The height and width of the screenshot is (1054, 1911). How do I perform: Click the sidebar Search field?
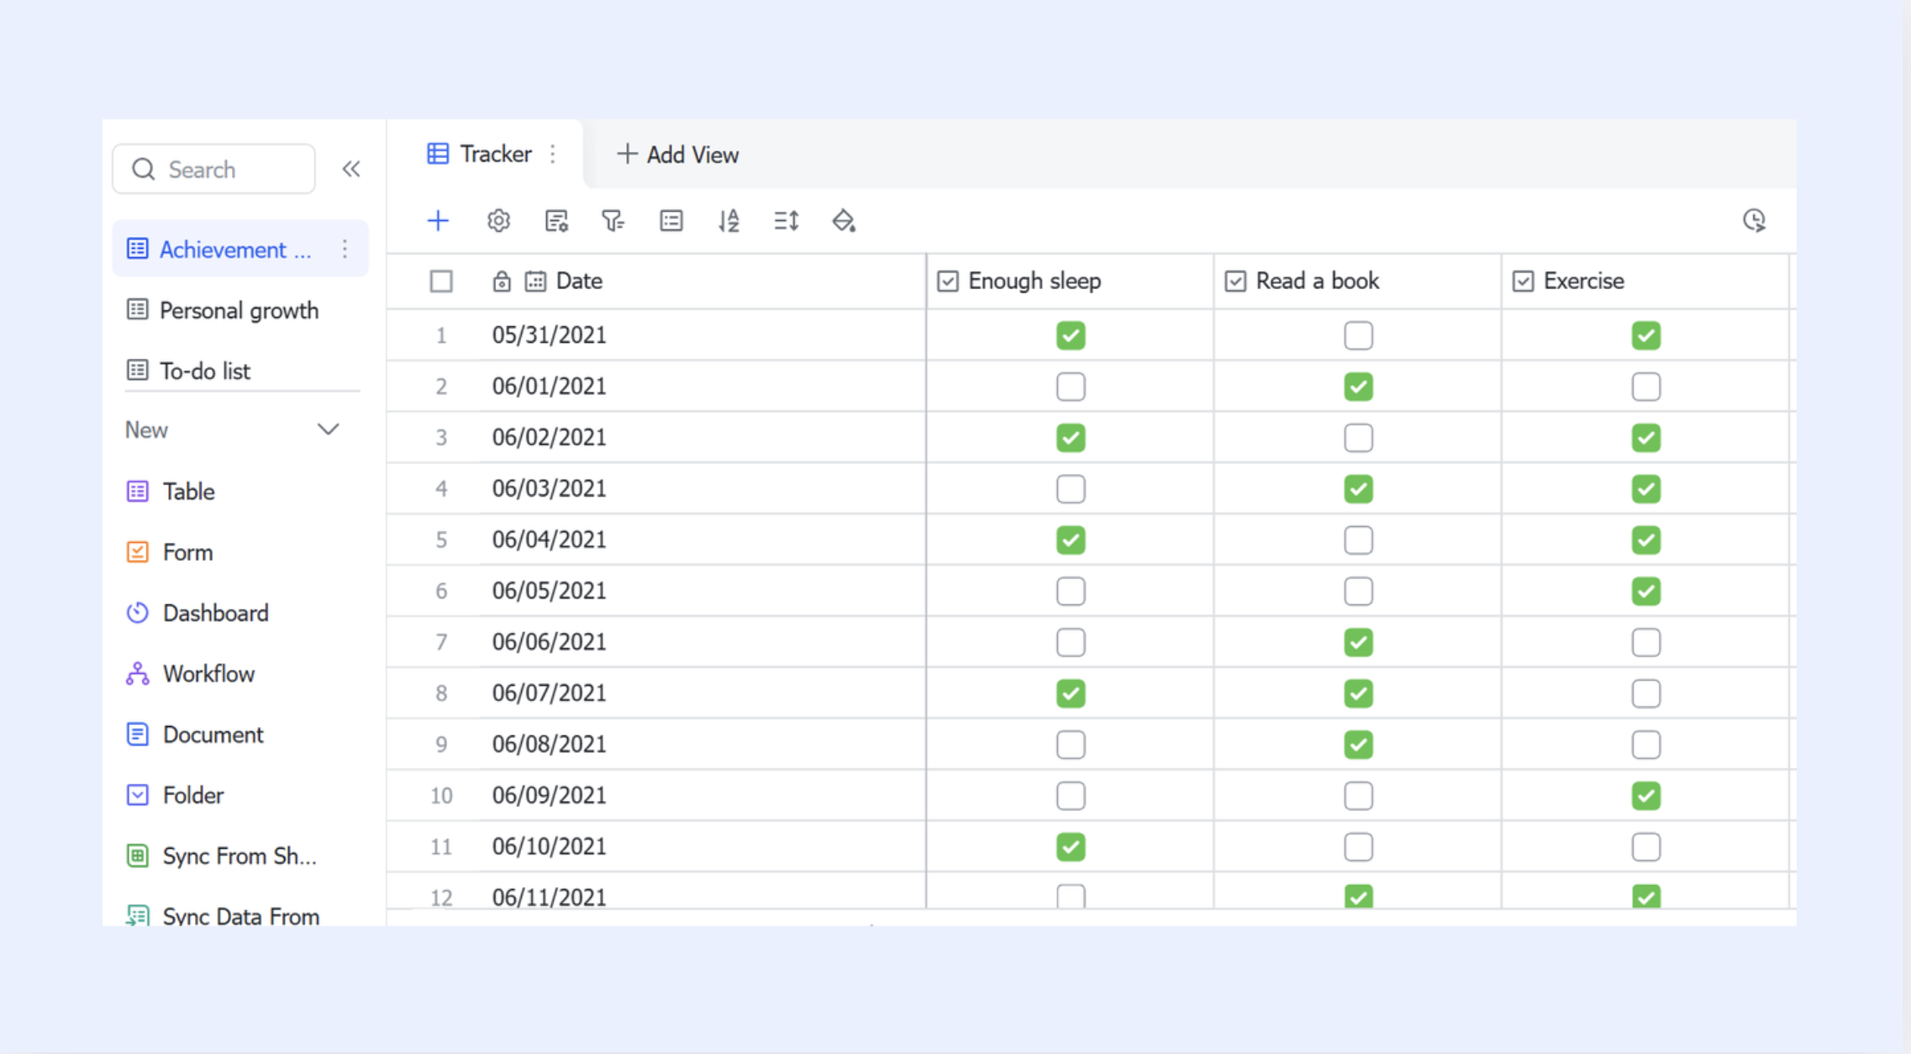point(214,169)
